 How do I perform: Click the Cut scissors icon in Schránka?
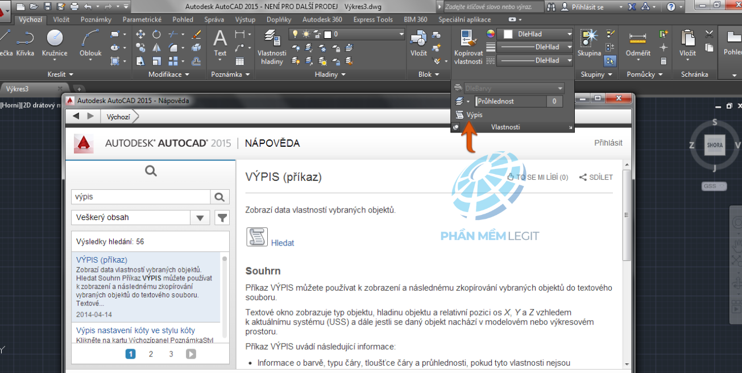[709, 34]
